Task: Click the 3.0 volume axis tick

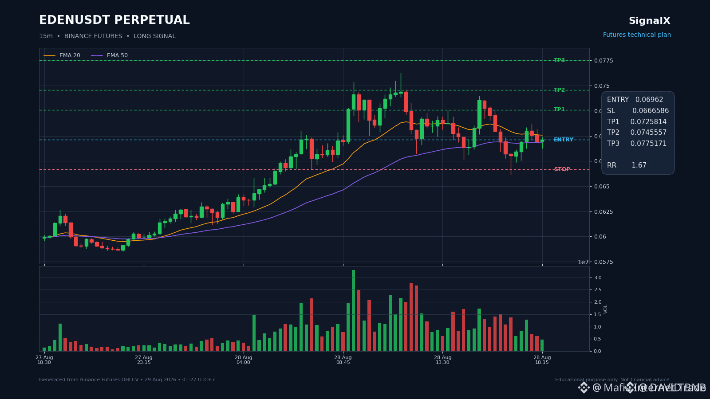Action: click(598, 278)
